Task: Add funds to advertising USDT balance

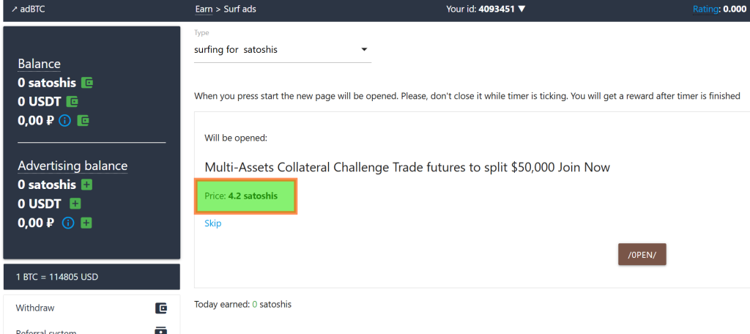Action: click(x=75, y=204)
